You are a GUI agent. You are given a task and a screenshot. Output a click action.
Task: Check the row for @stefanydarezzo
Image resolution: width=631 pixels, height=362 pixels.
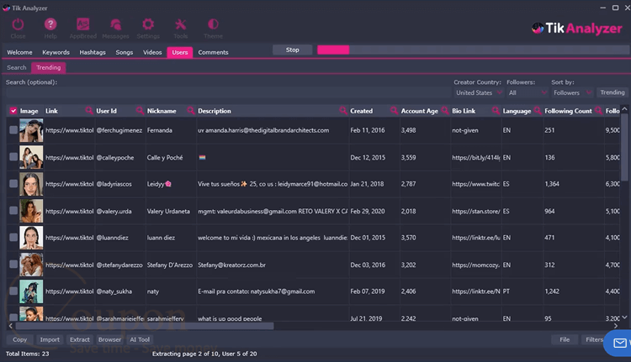pos(13,264)
